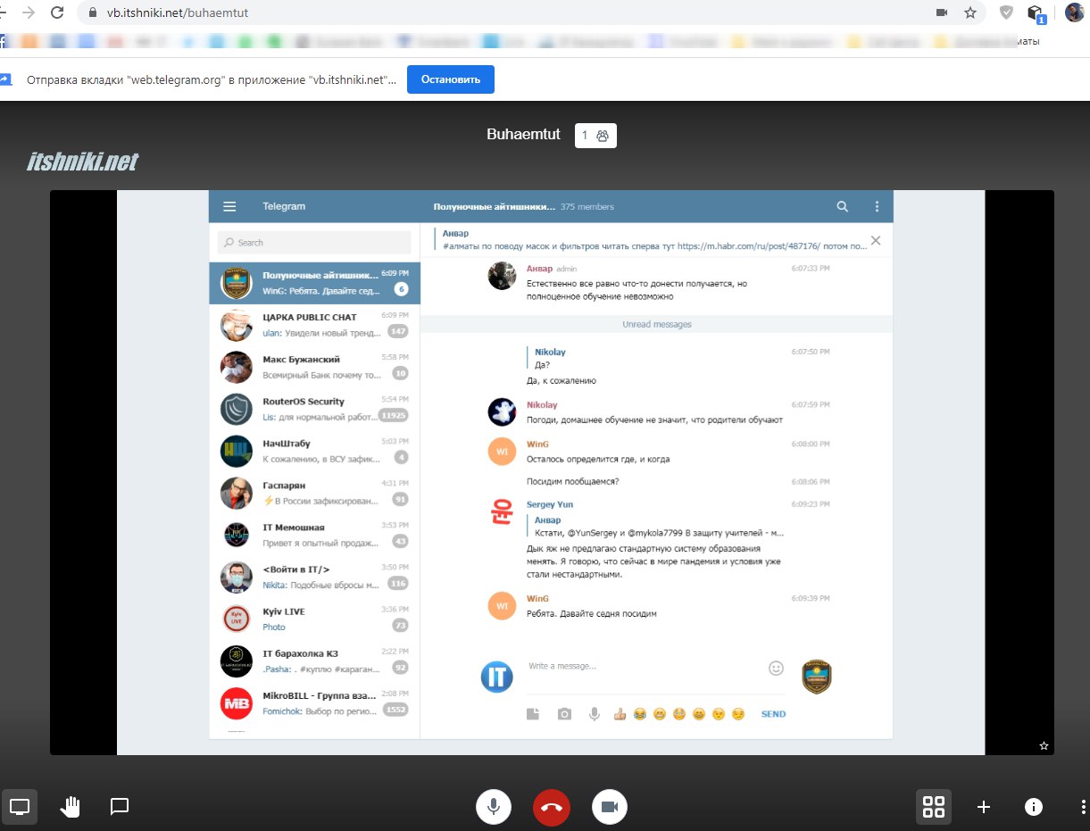This screenshot has width=1090, height=831.
Task: Open the IT Мемошная chat
Action: [x=314, y=535]
